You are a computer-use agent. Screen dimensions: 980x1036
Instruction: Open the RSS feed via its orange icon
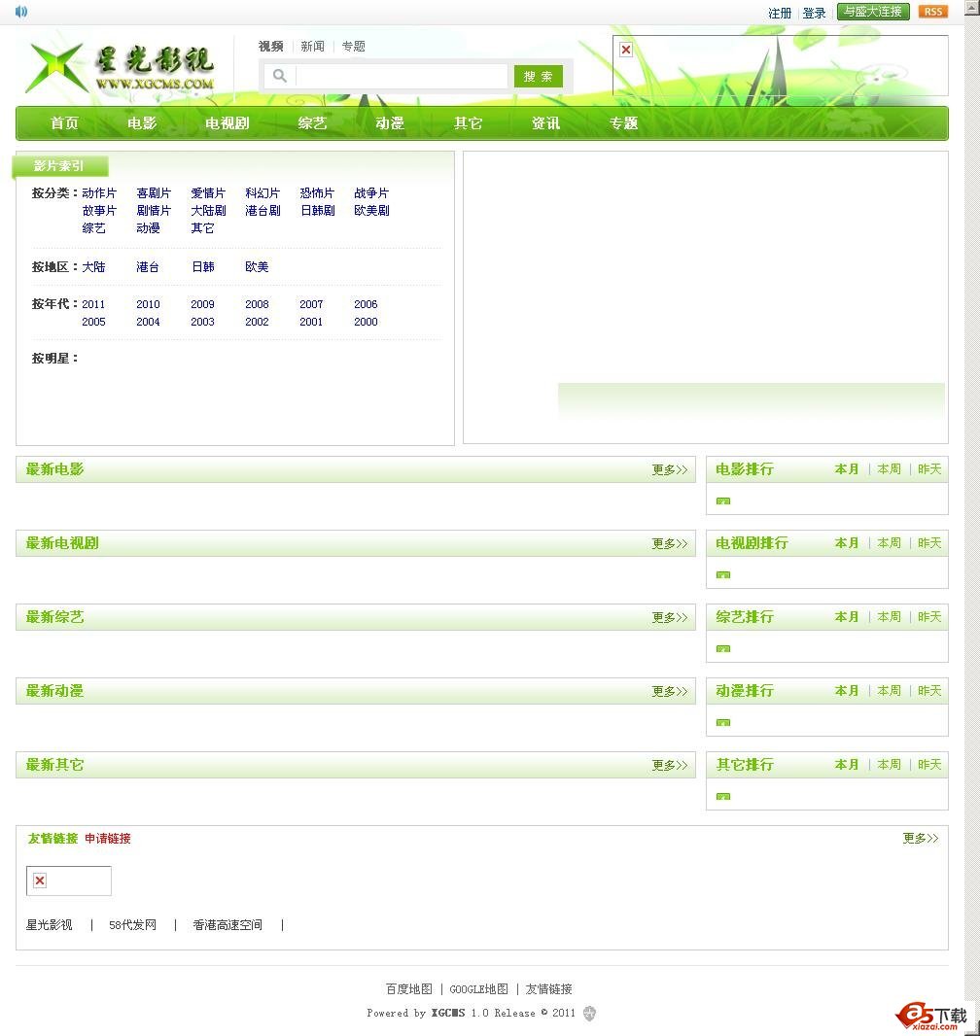click(932, 11)
